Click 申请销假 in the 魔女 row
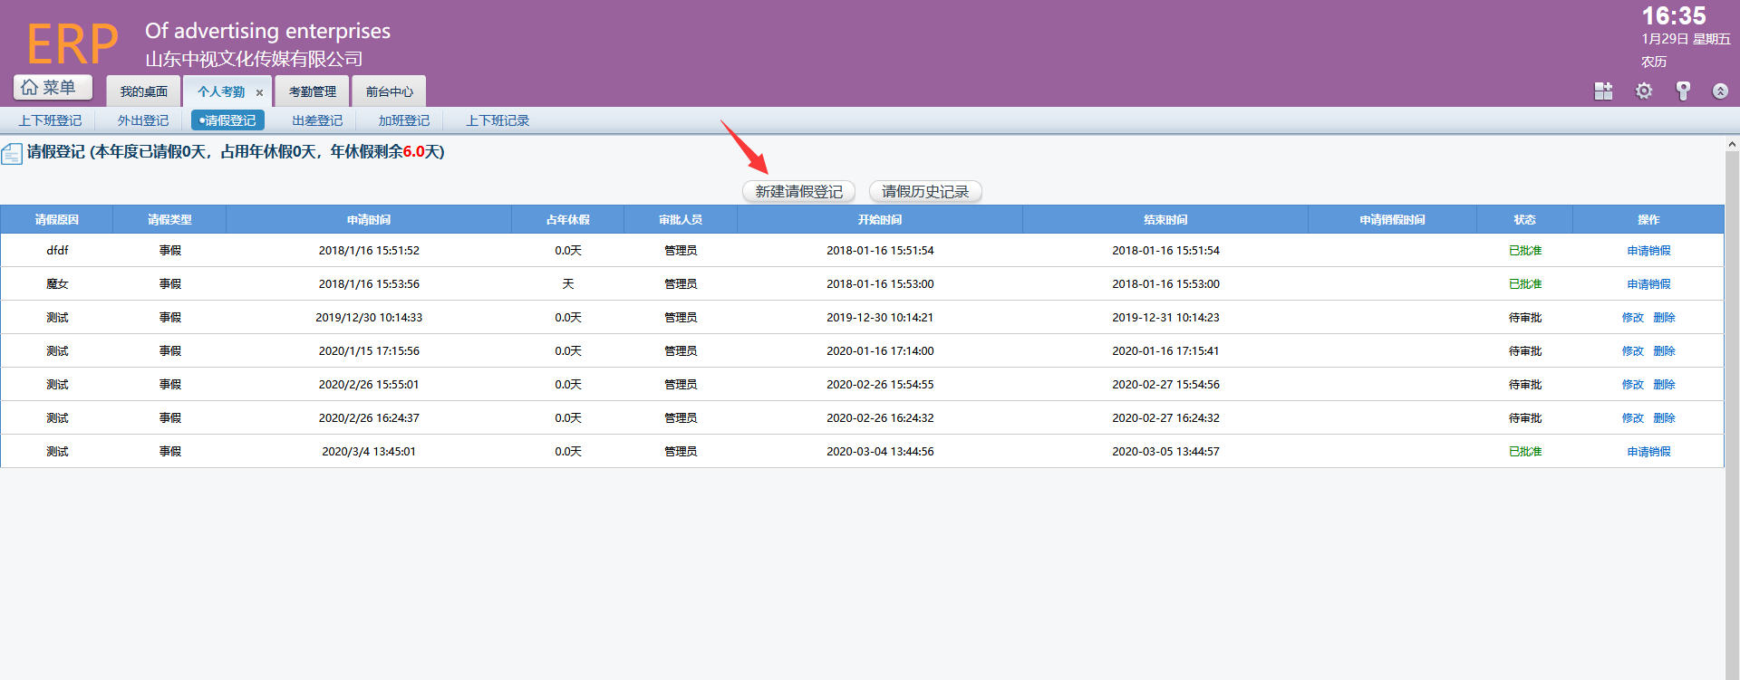The height and width of the screenshot is (680, 1740). 1648,284
